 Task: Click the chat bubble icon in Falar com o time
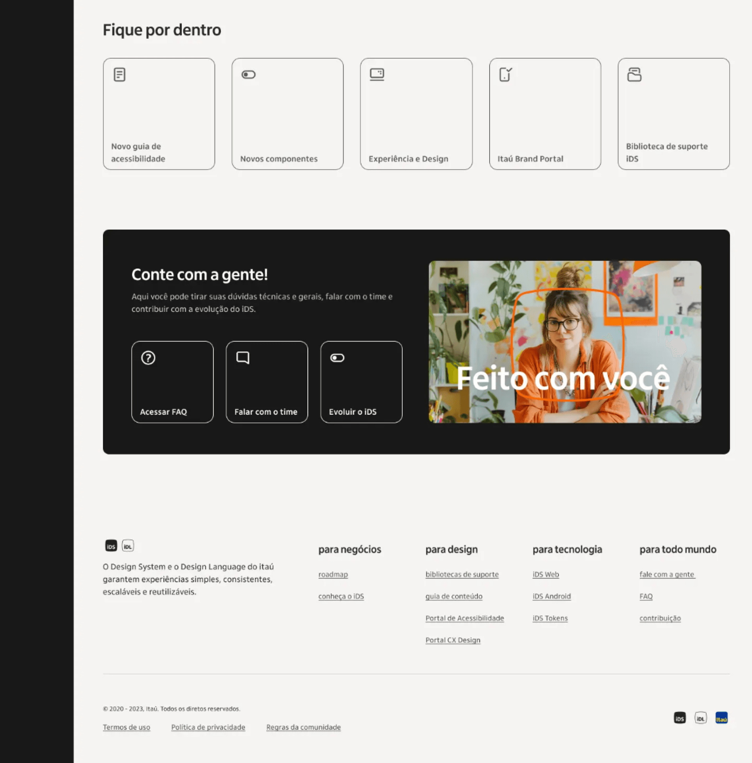pos(242,358)
